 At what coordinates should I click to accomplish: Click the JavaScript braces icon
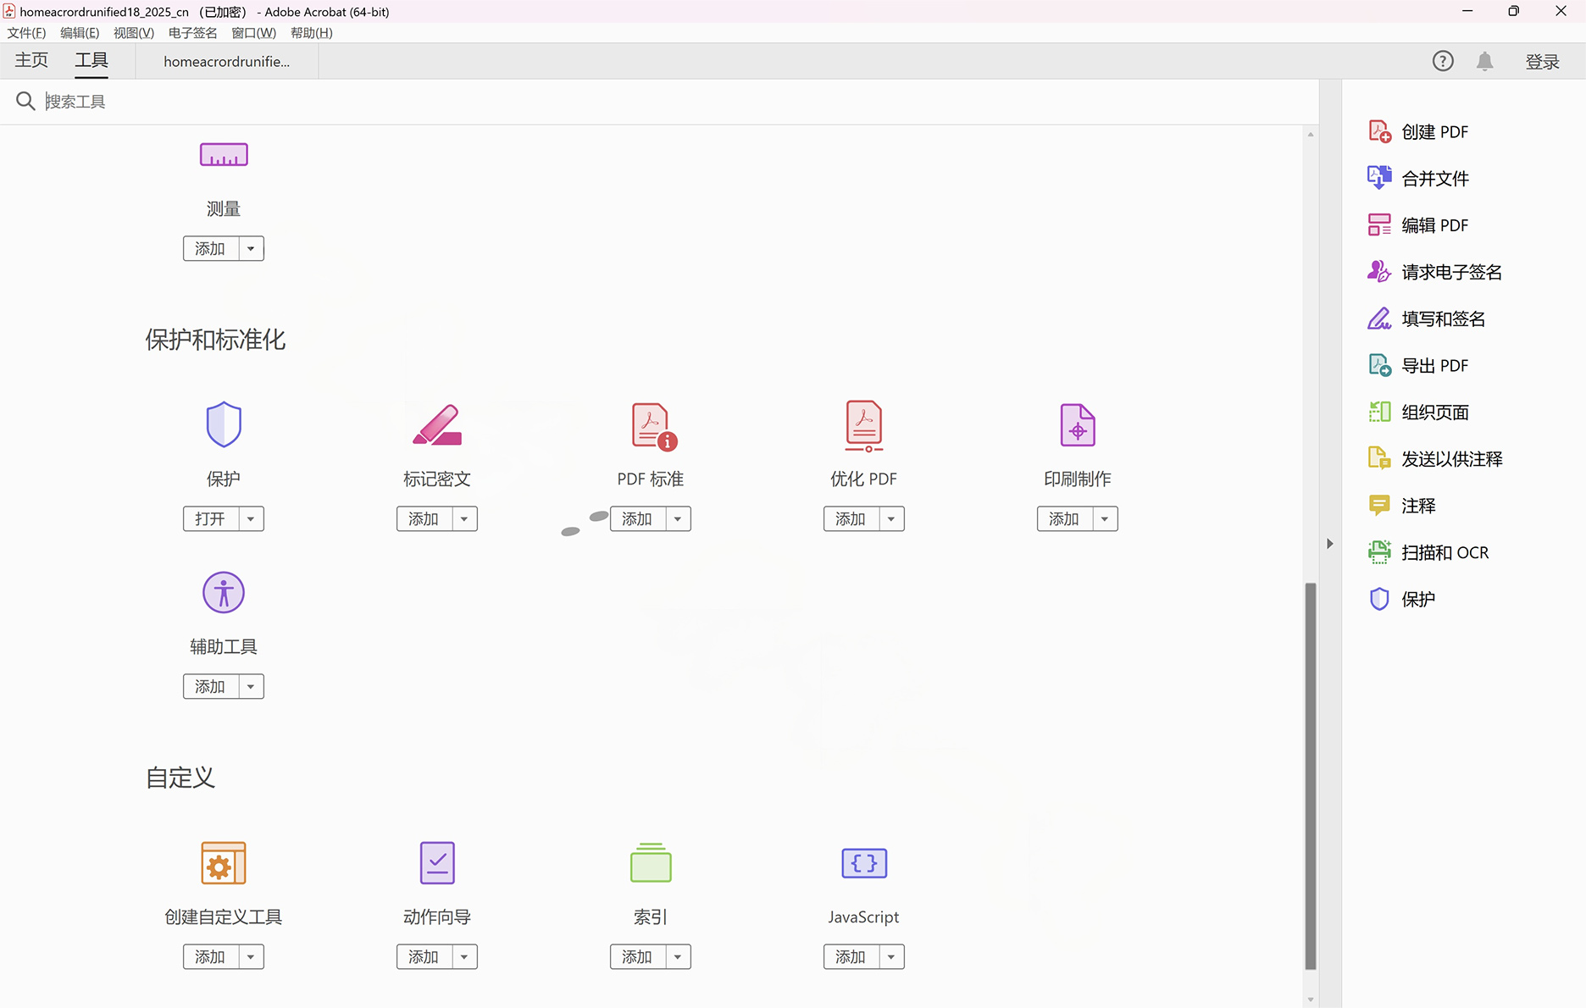pos(864,863)
